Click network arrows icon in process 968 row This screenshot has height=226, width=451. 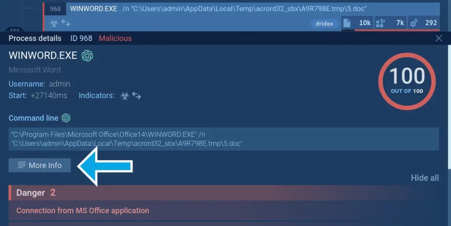pos(66,23)
